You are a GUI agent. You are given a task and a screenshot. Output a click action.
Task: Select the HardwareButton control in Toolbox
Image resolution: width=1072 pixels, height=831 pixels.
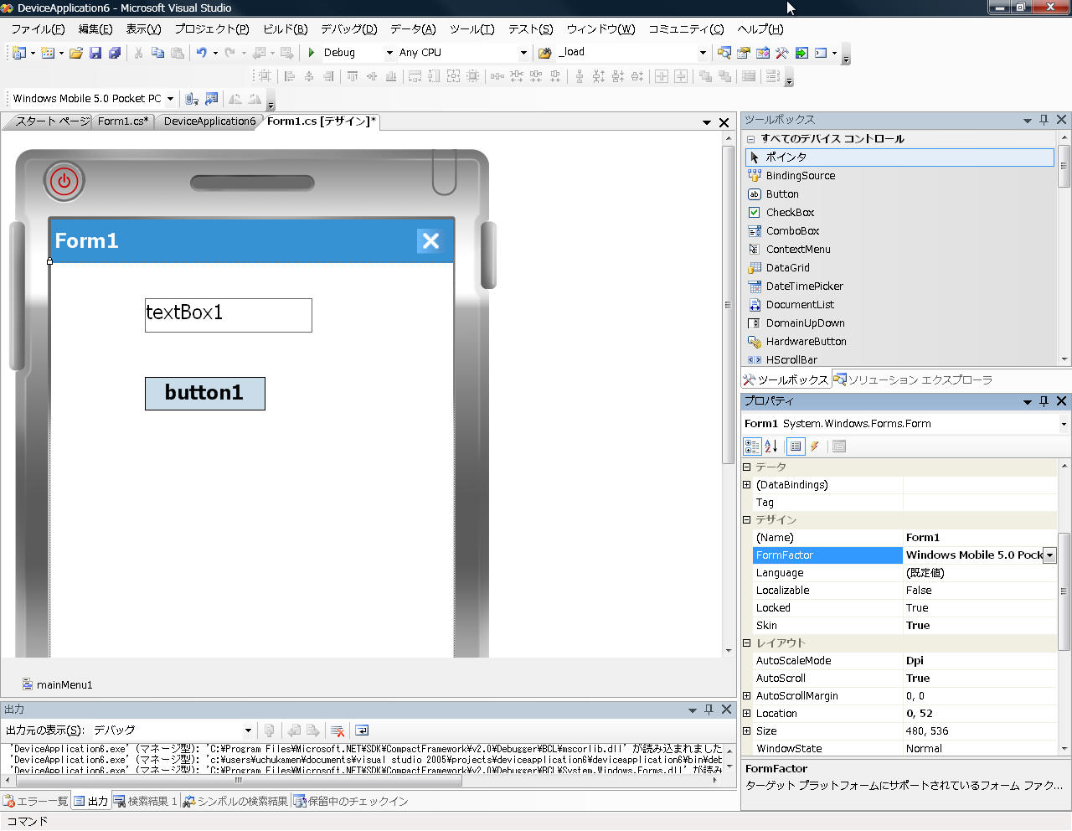click(x=806, y=342)
